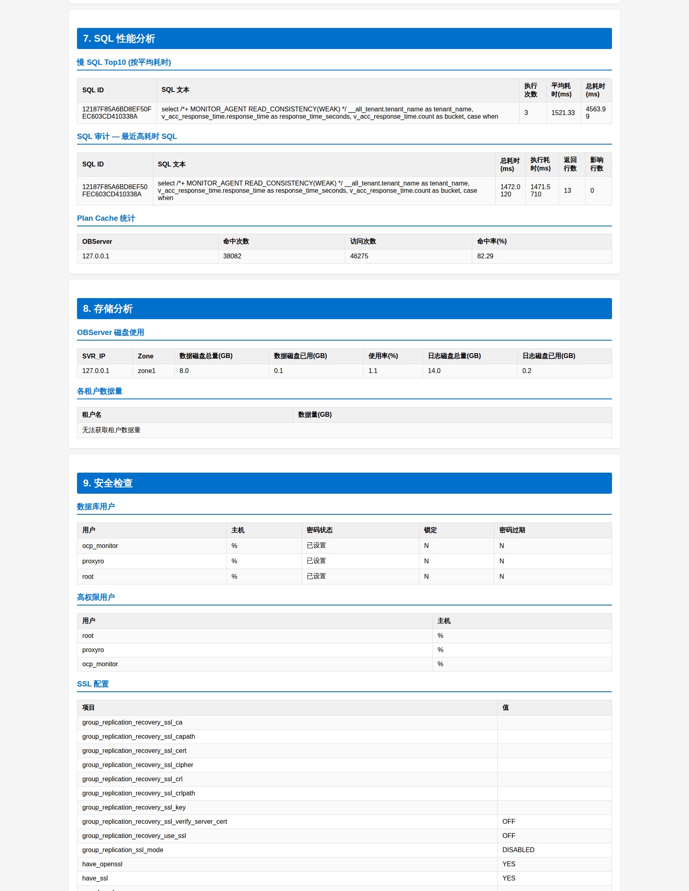The width and height of the screenshot is (689, 891).
Task: Click the "group_replication_recovery_ssl_capath" row
Action: [344, 737]
